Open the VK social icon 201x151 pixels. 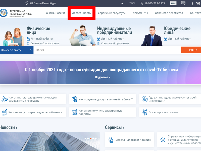[x=198, y=3]
